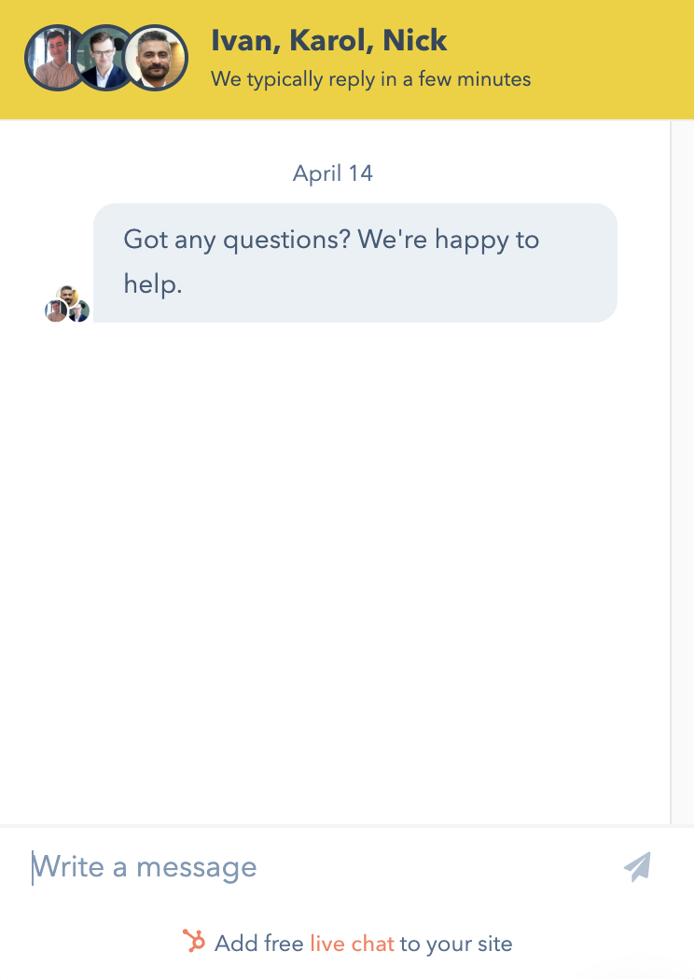
Task: Select the 'Got any questions?' message bubble
Action: [x=354, y=262]
